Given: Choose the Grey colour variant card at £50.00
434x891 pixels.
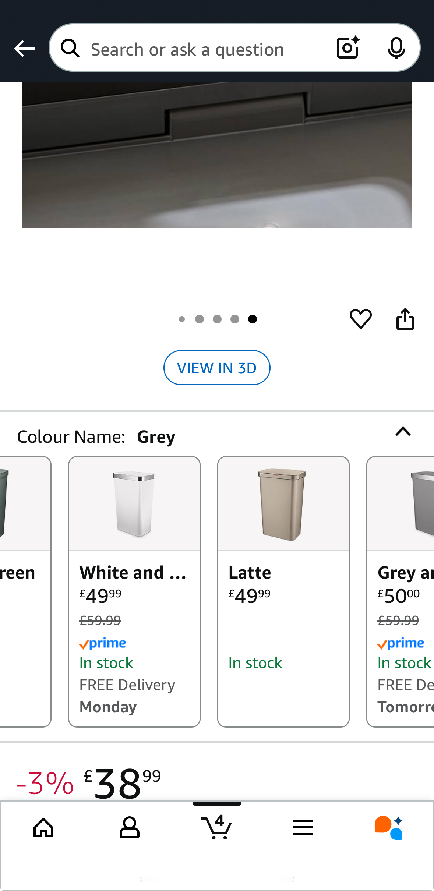Looking at the screenshot, I should click(401, 591).
